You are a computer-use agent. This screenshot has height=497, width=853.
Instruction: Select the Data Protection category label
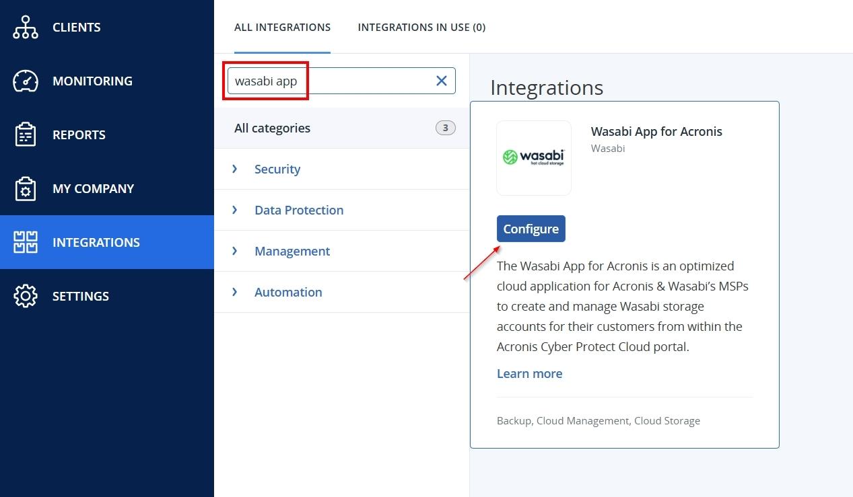pyautogui.click(x=299, y=210)
